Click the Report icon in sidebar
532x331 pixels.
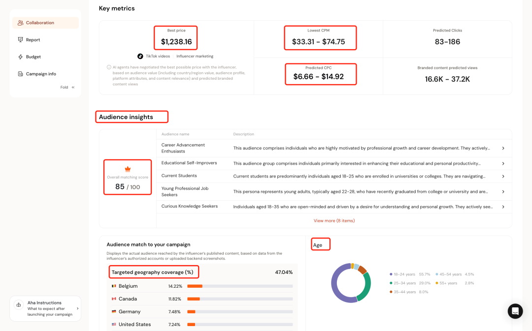click(x=20, y=40)
